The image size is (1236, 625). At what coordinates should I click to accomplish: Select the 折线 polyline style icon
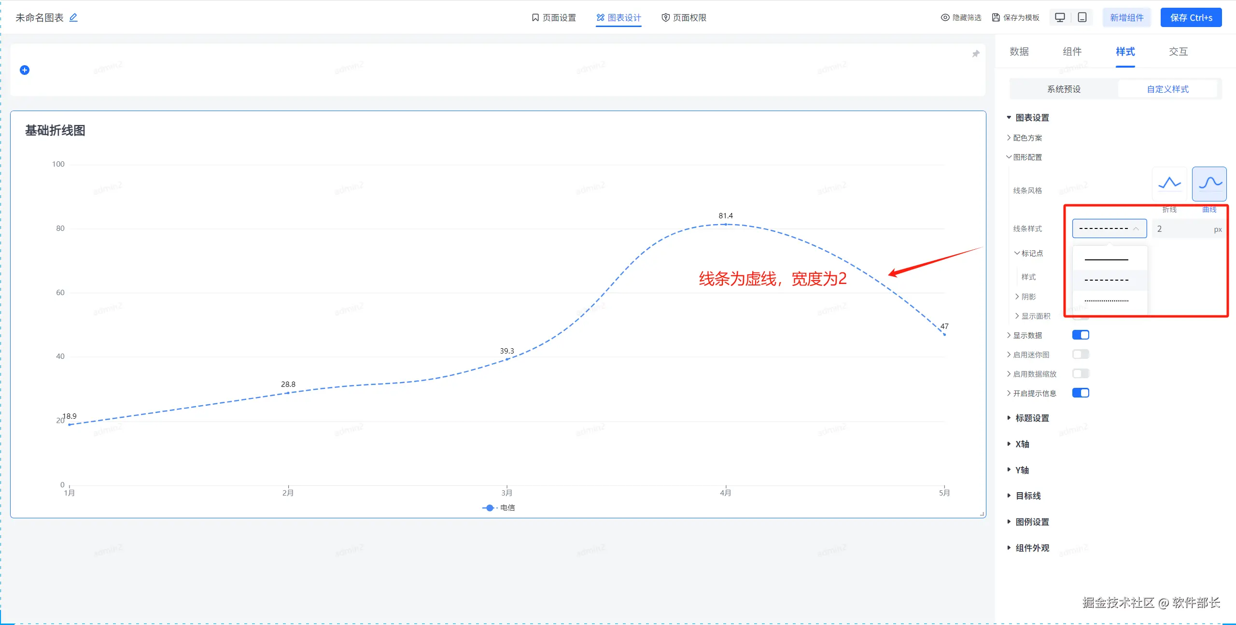click(x=1169, y=184)
